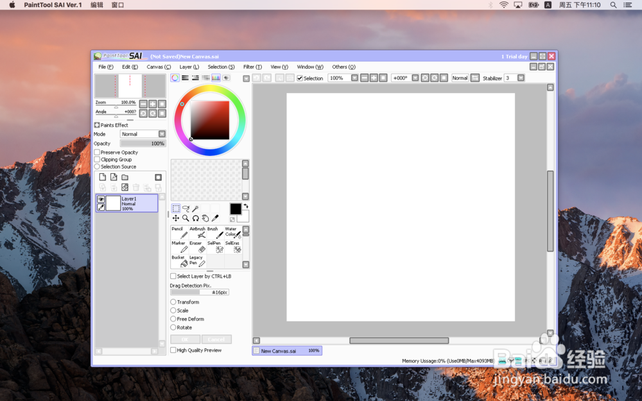642x401 pixels.
Task: Select the Scale radio option
Action: point(173,311)
